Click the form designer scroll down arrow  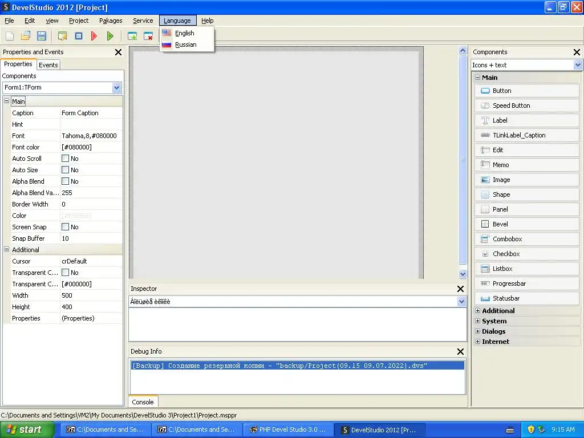click(463, 274)
